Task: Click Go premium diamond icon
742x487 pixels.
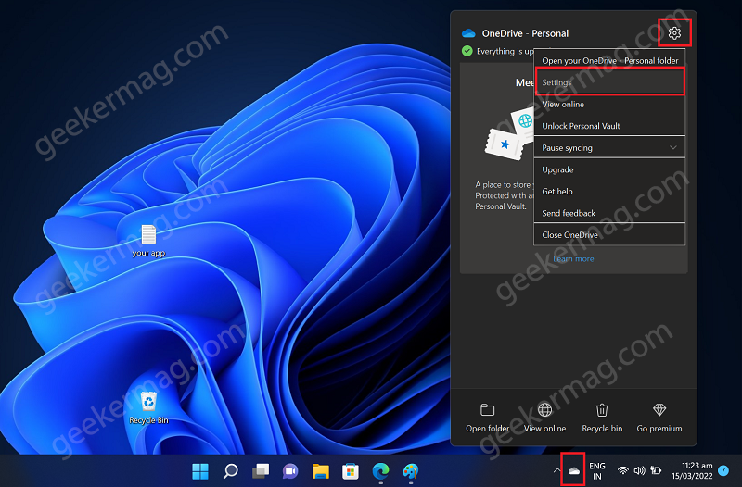Action: tap(659, 409)
